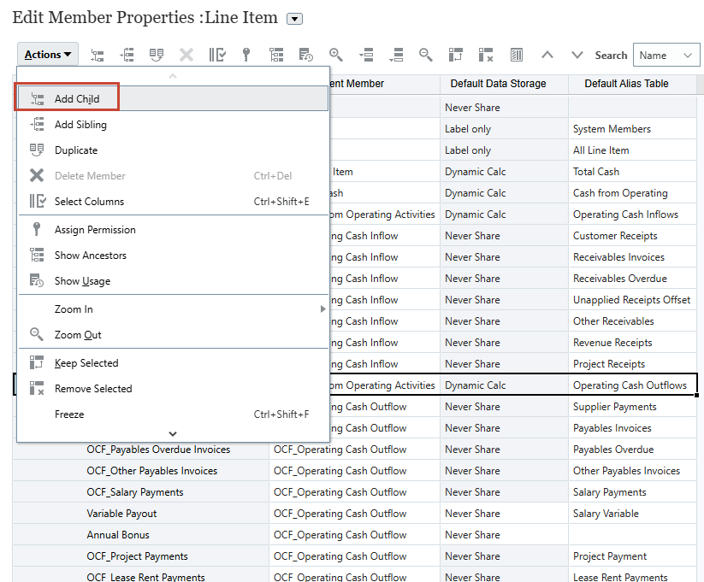Click the Total Cash alias cell
Screen dimensions: 704x582
point(632,172)
